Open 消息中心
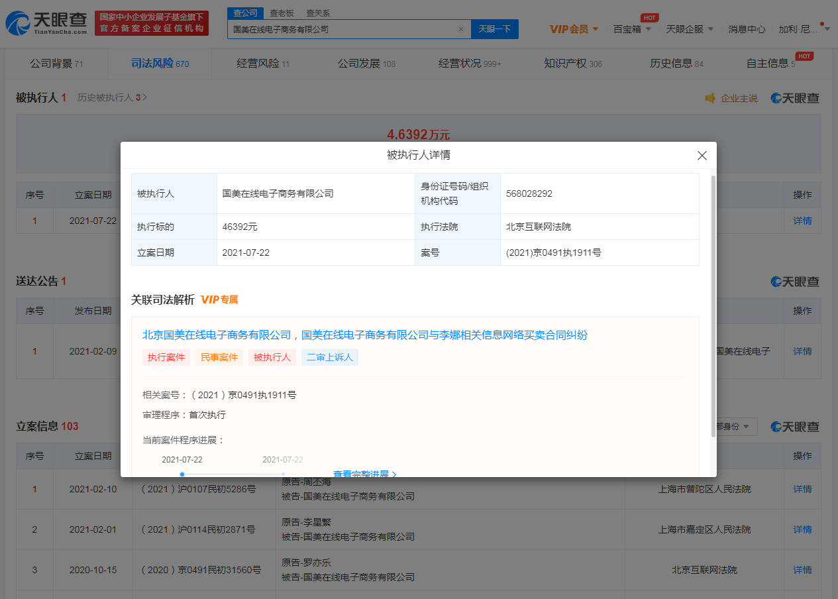Screen dimensions: 838x599 point(747,29)
